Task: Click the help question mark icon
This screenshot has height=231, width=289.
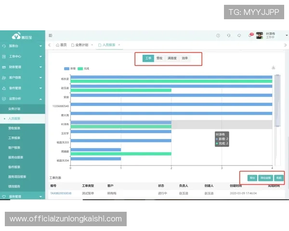Action: click(218, 35)
